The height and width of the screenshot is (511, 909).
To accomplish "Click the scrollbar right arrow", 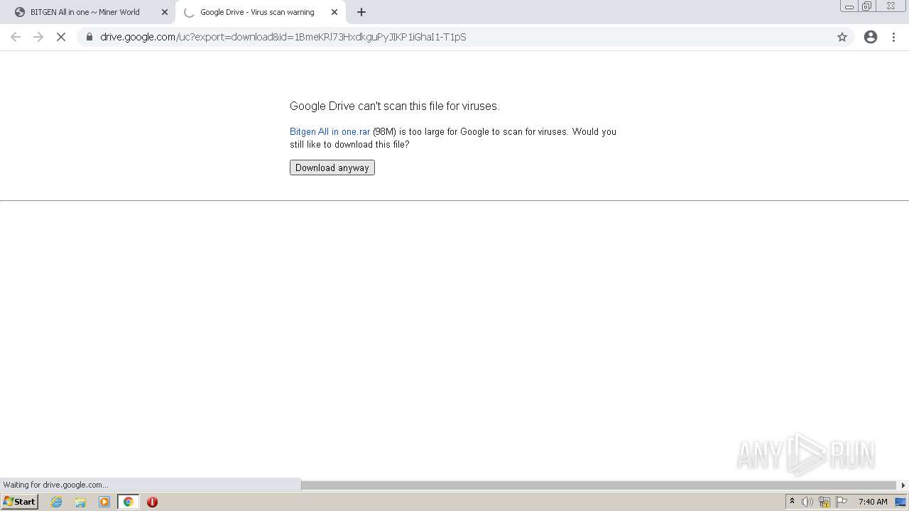I will pyautogui.click(x=903, y=485).
